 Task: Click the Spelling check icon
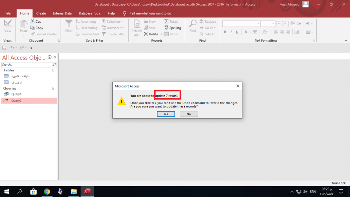click(x=167, y=28)
